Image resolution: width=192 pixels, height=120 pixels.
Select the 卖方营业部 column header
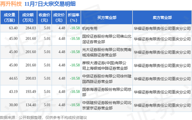pyautogui.click(x=162, y=18)
